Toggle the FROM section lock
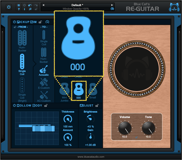182x160 pixels. point(15,27)
